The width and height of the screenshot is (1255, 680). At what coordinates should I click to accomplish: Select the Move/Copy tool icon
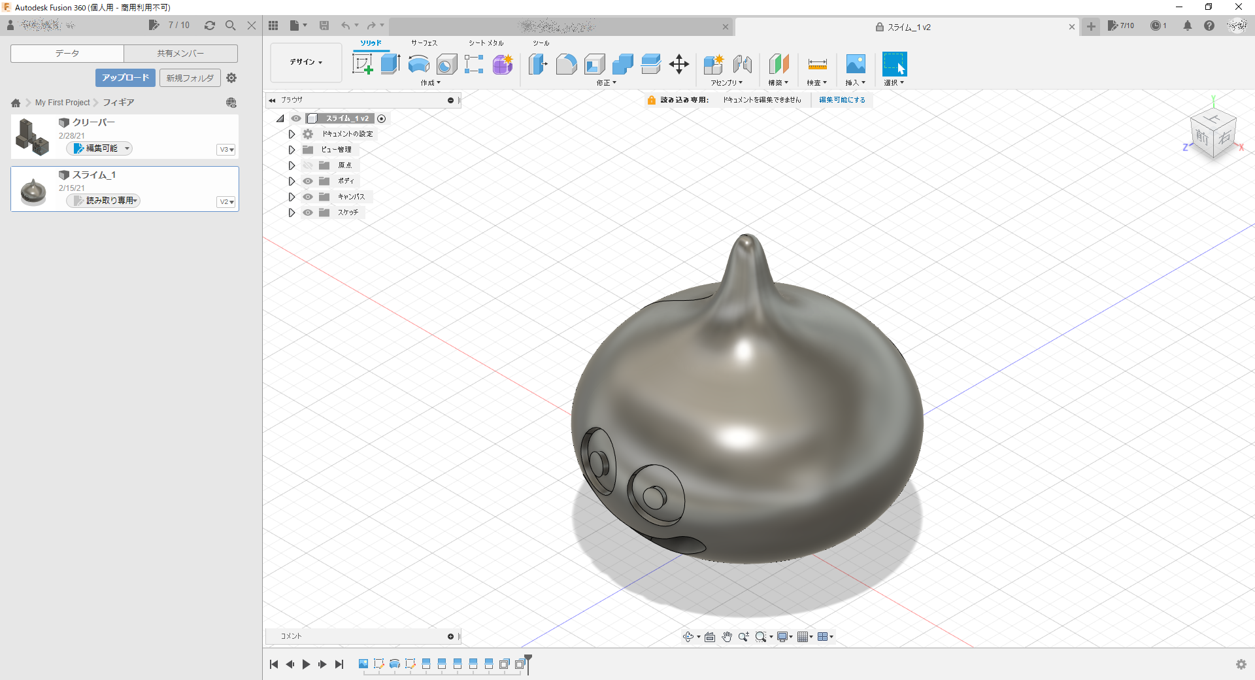point(679,64)
